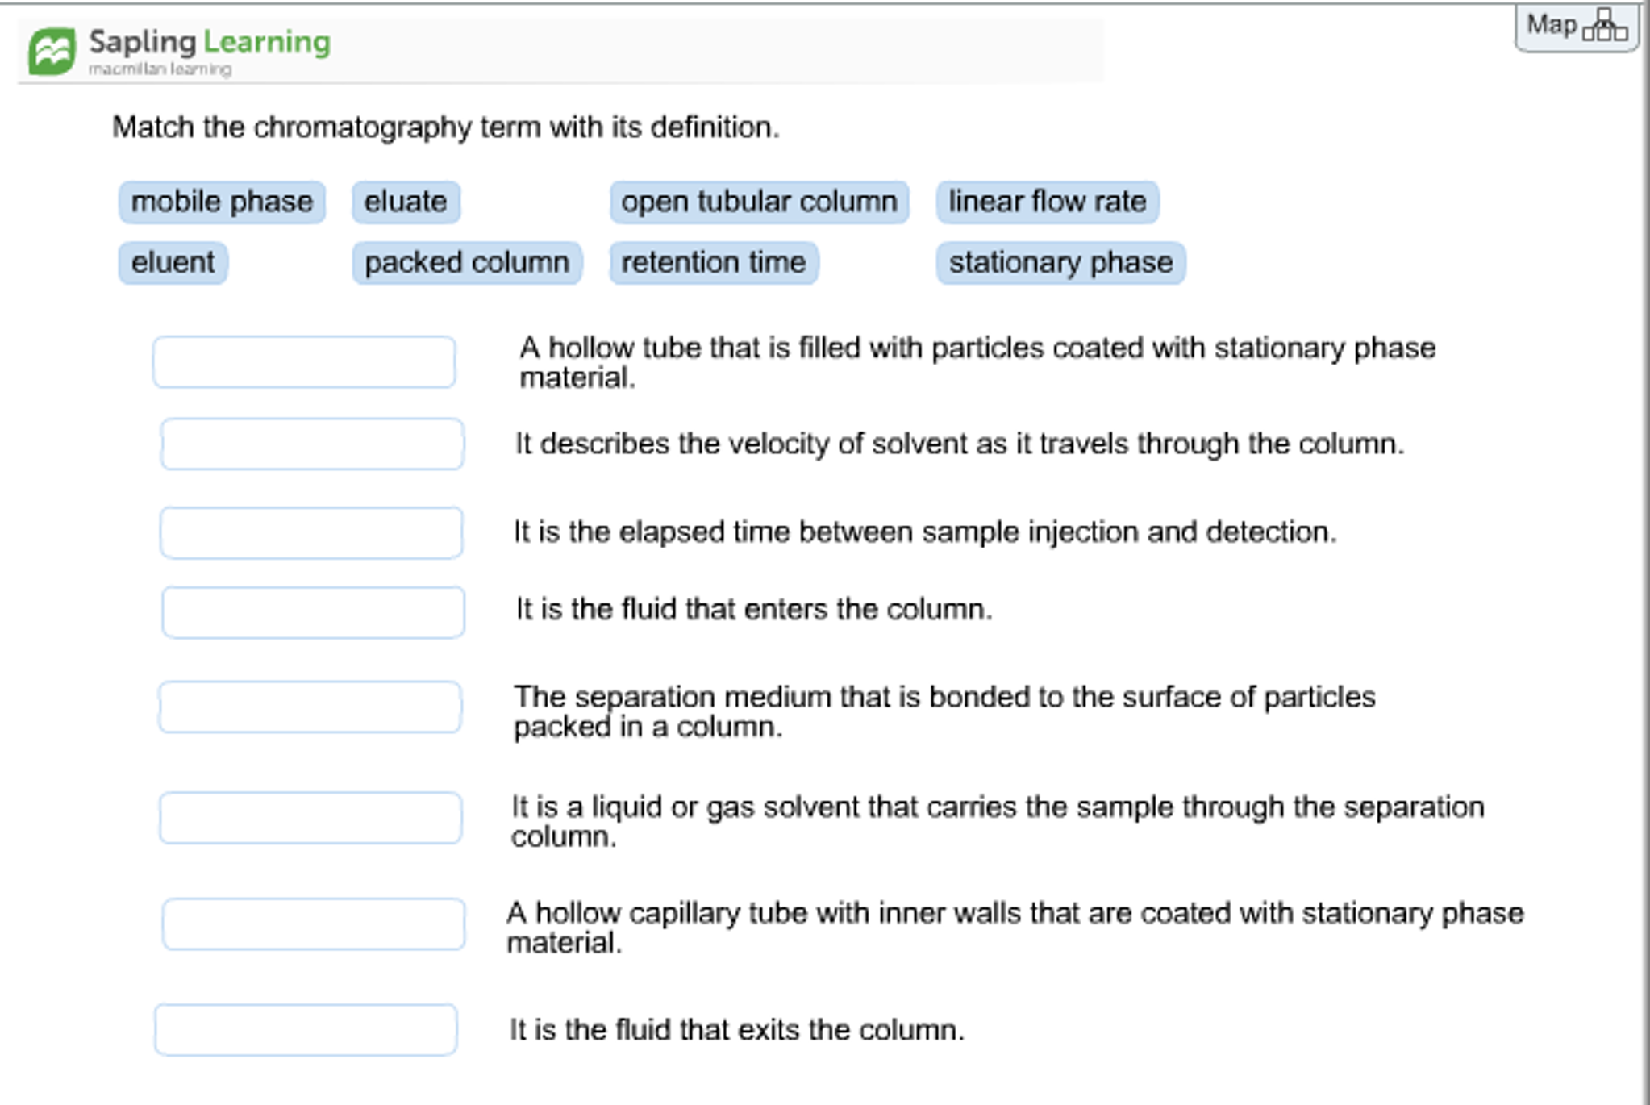This screenshot has width=1650, height=1105.
Task: Select the 'eluate' term token
Action: pyautogui.click(x=406, y=202)
